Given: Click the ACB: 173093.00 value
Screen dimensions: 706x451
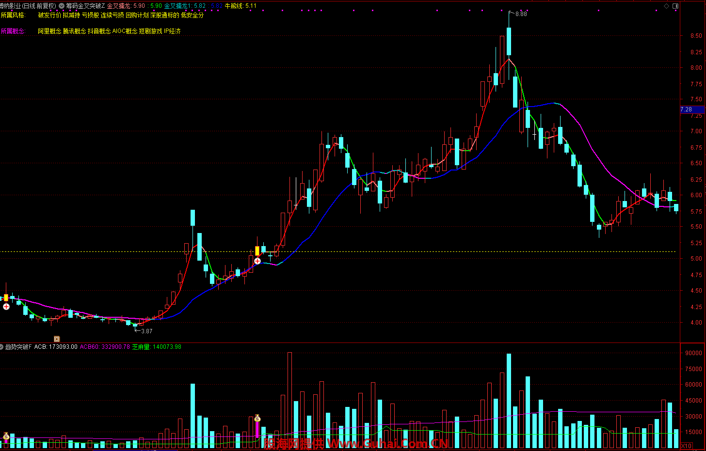Looking at the screenshot, I should pos(56,347).
